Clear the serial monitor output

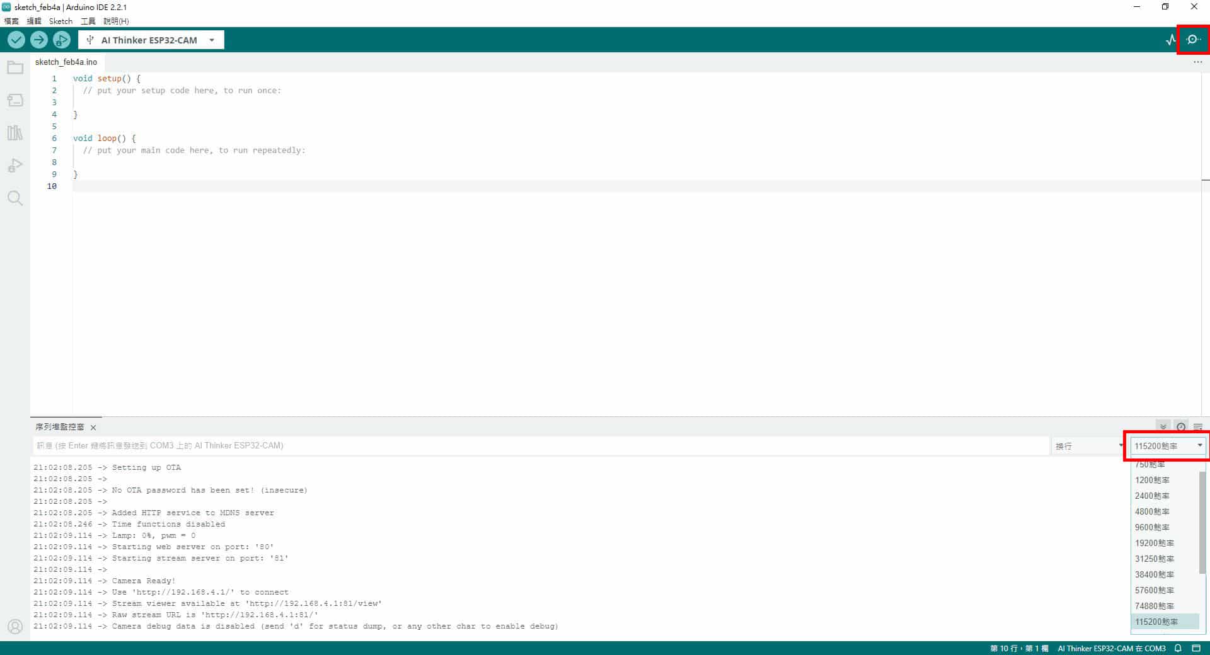[x=1198, y=426]
